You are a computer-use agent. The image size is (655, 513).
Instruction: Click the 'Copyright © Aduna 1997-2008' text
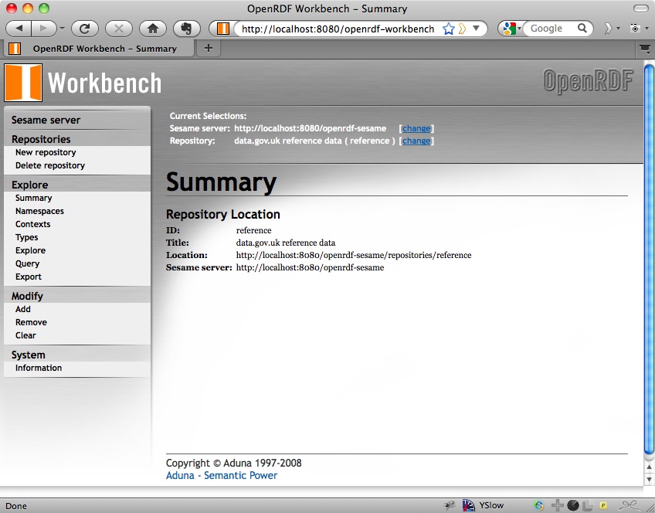233,463
